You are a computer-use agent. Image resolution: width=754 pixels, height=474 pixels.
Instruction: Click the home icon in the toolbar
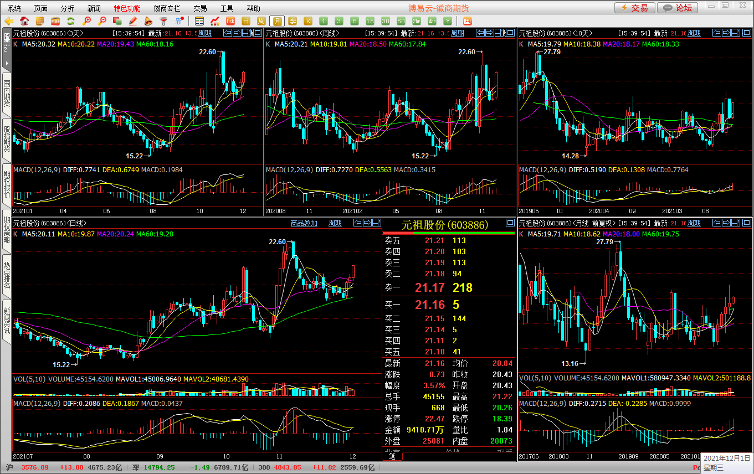click(x=24, y=21)
